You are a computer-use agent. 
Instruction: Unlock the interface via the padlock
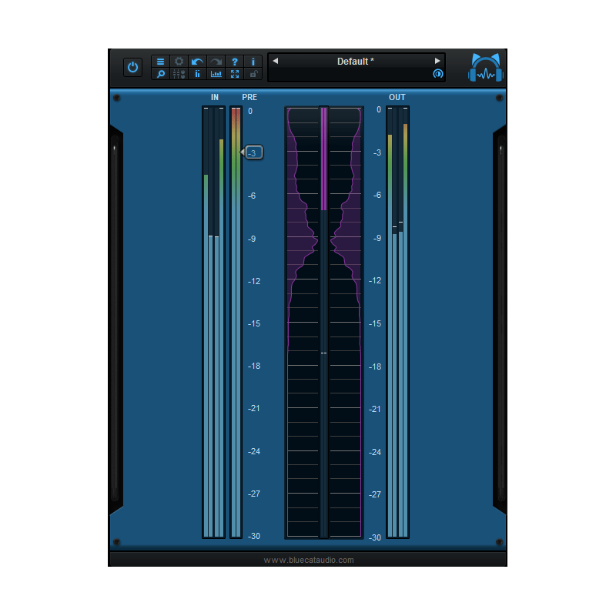(x=253, y=74)
